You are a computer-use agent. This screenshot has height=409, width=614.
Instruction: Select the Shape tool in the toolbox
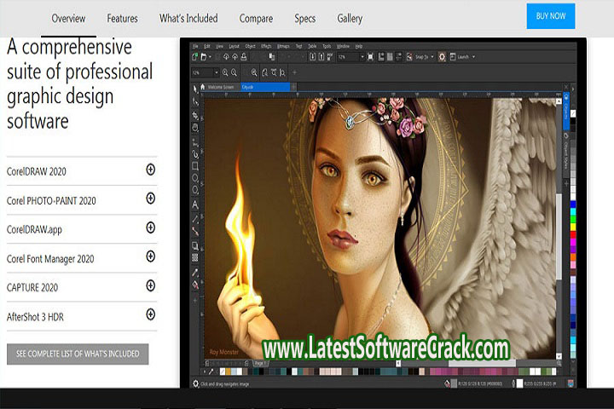coord(195,101)
